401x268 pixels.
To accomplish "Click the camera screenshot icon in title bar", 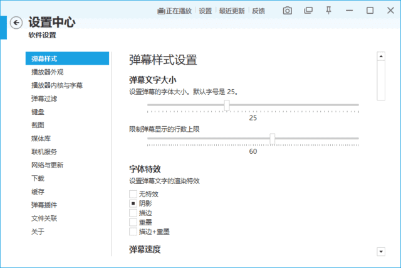I will [x=287, y=11].
